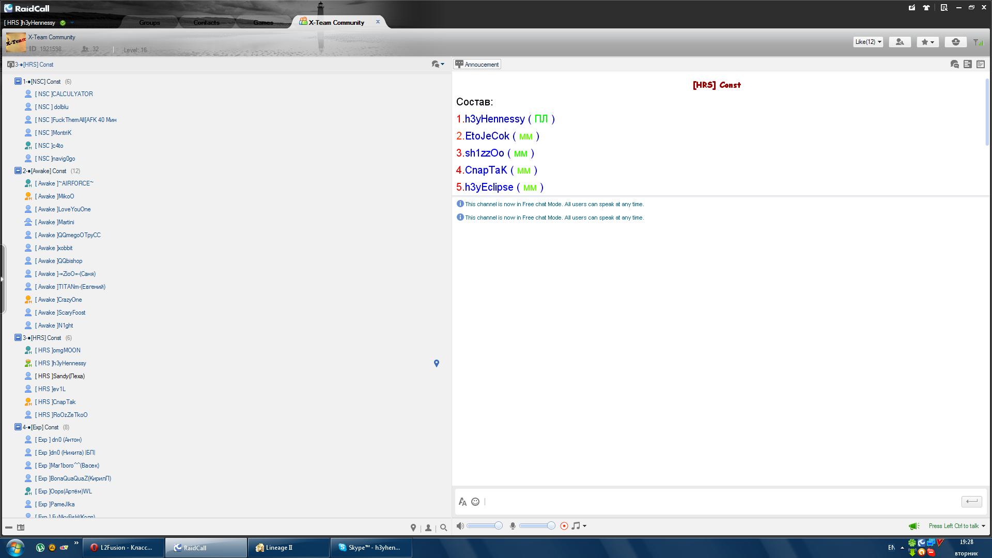Mute the speaker output icon

(x=460, y=526)
